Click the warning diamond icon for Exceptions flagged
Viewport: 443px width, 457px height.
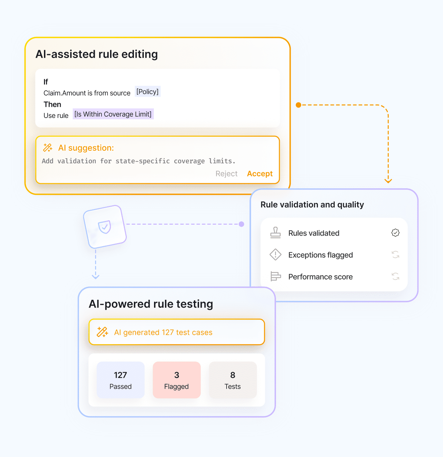pos(275,255)
